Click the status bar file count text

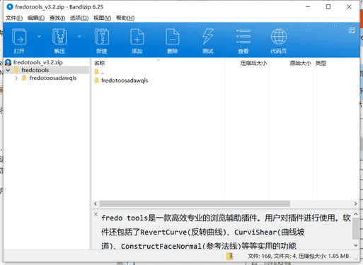[x=298, y=256]
